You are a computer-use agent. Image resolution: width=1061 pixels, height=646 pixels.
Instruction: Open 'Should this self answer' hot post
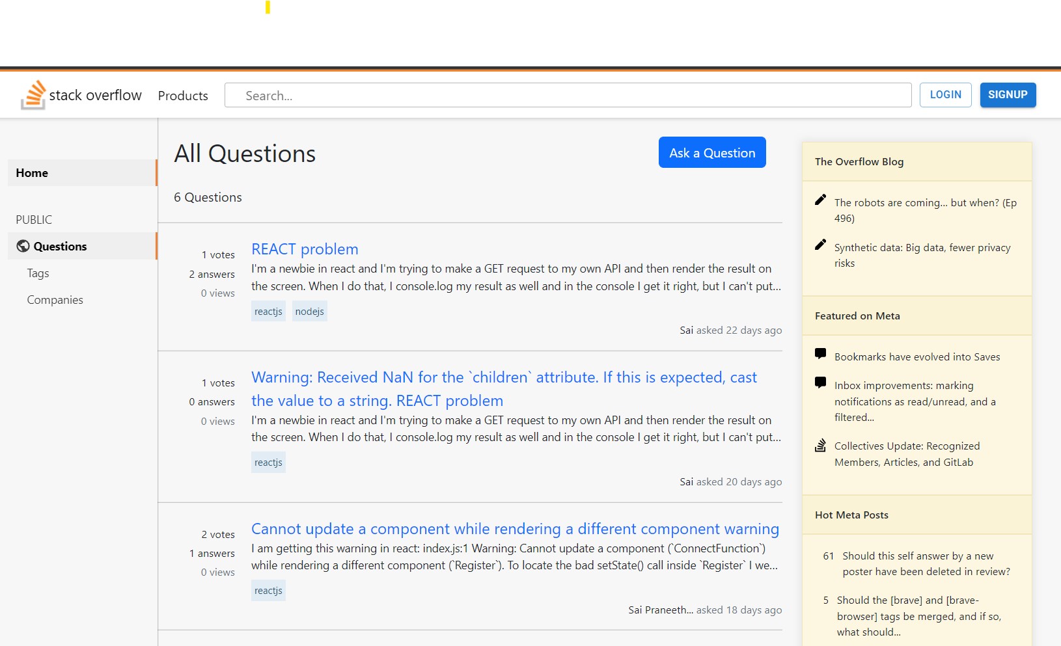click(926, 563)
